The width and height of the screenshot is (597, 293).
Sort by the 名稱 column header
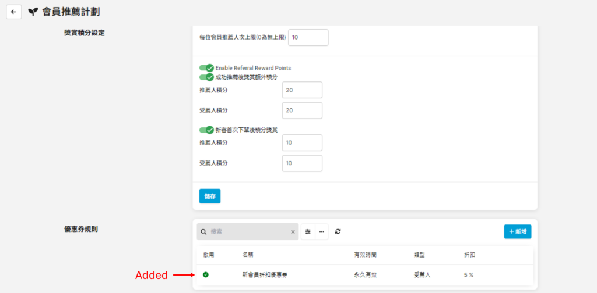coord(248,255)
